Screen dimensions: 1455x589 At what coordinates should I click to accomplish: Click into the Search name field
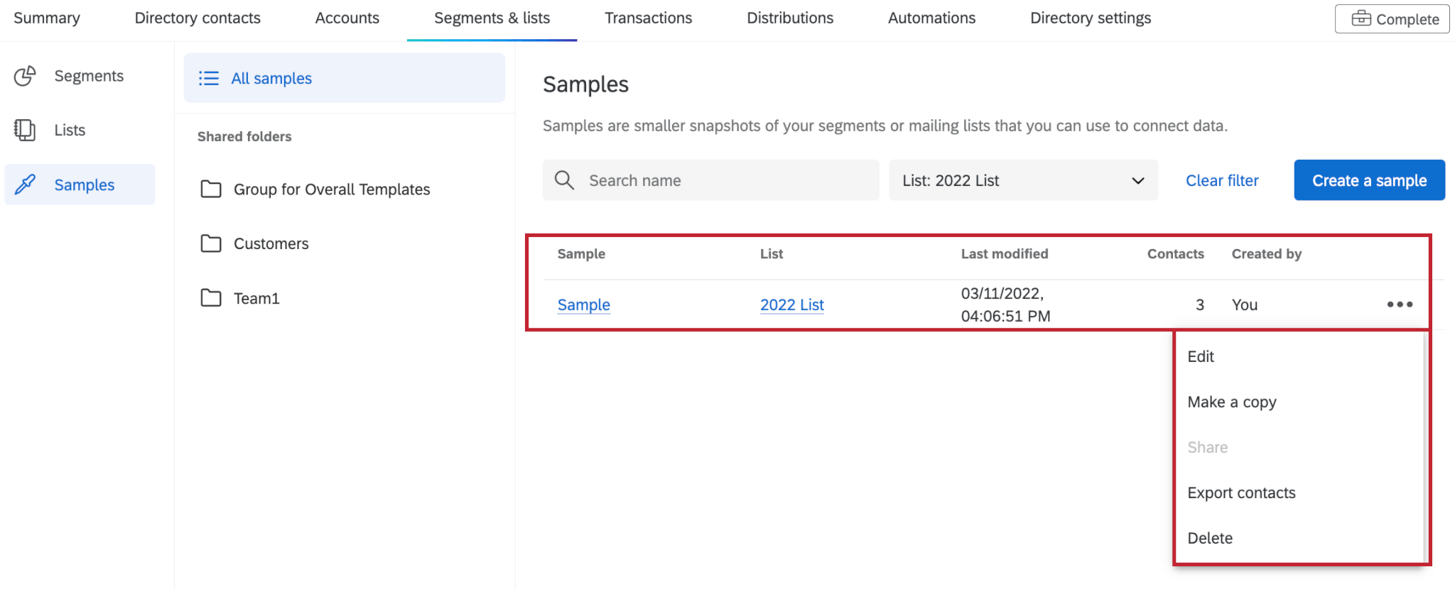coord(725,180)
